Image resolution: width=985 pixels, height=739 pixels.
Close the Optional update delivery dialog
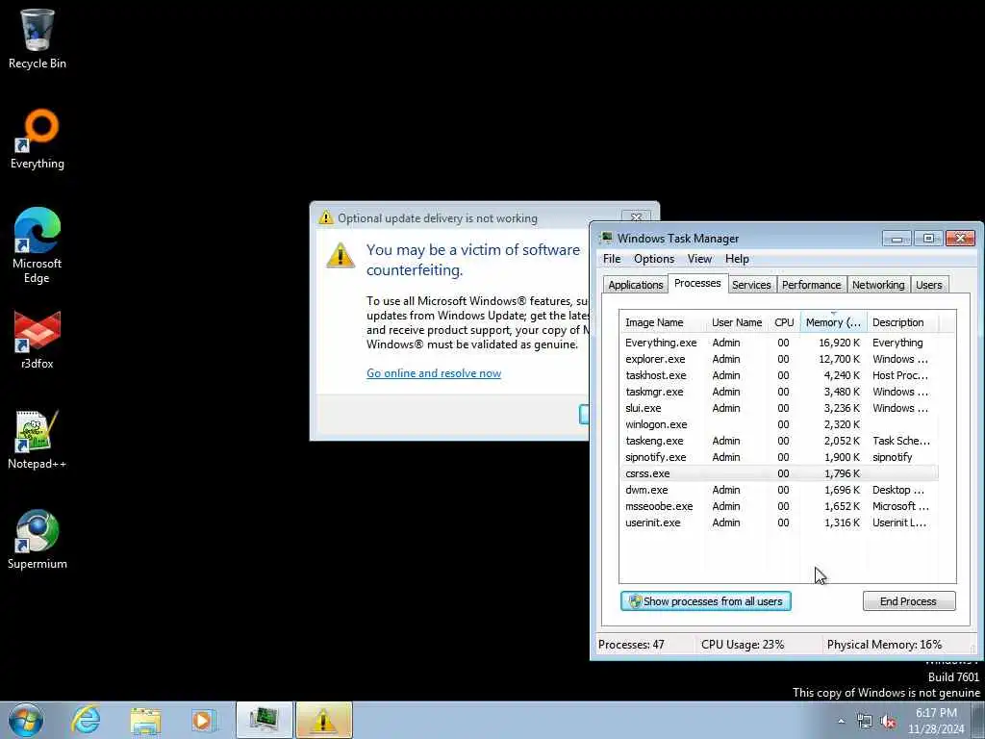coord(636,217)
